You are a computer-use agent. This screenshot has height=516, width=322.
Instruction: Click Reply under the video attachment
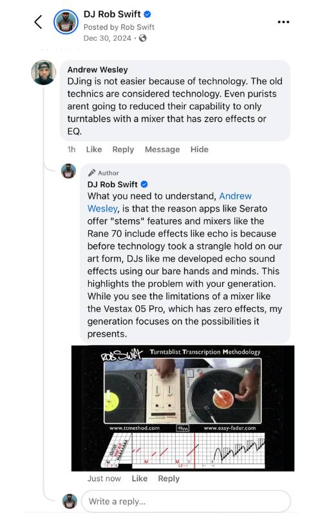coord(169,479)
